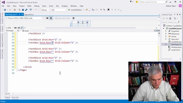Viewport: 183px width, 103px height.
Task: Open the Toolbox side tab
Action: 3,29
